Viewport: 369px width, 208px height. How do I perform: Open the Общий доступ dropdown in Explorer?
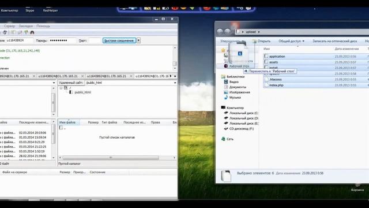pos(291,41)
